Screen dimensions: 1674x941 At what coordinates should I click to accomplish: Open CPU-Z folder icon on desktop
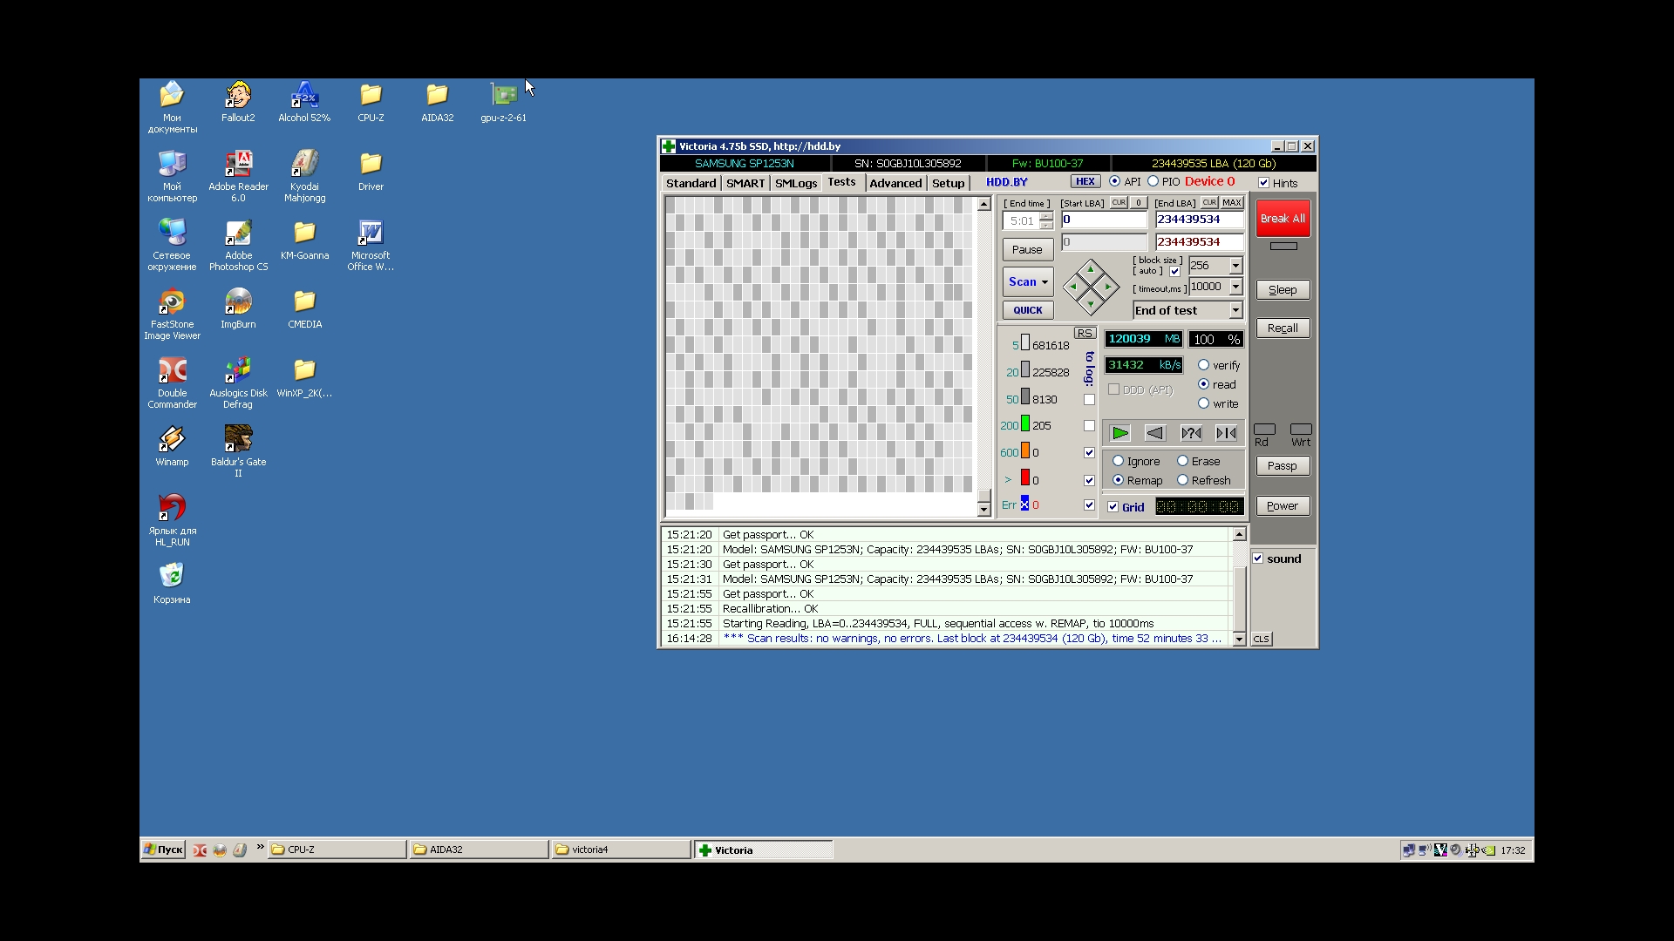(x=371, y=96)
